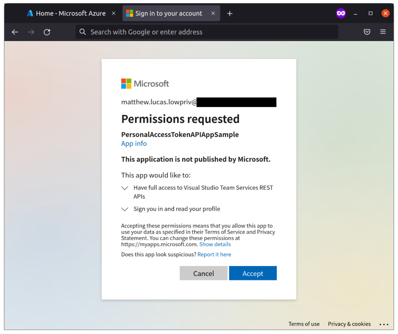Click the search magnifier in address bar
Screen dimensions: 398x334
[82, 32]
